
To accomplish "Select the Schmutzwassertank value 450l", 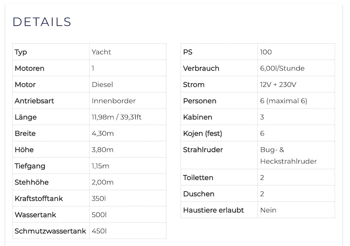I will point(99,231).
